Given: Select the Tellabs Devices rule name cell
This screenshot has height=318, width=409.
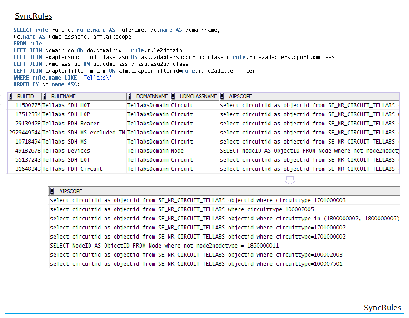Looking at the screenshot, I should pyautogui.click(x=66, y=151).
